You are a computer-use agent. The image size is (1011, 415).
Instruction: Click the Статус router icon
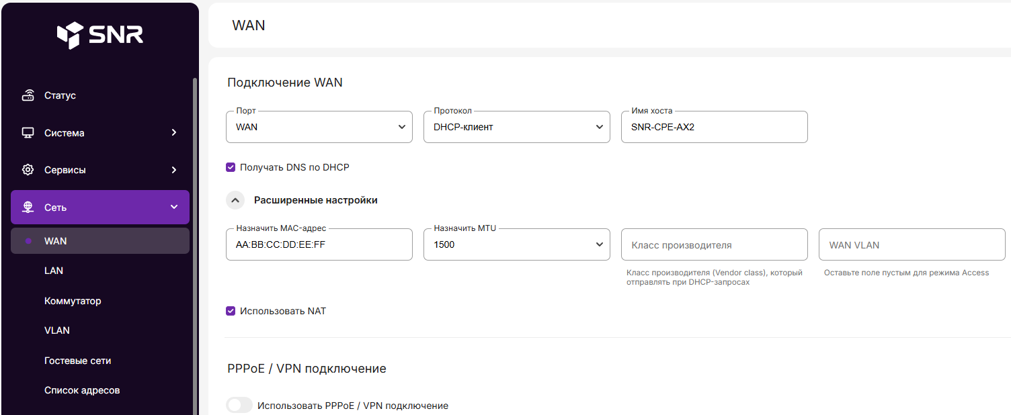click(x=28, y=95)
